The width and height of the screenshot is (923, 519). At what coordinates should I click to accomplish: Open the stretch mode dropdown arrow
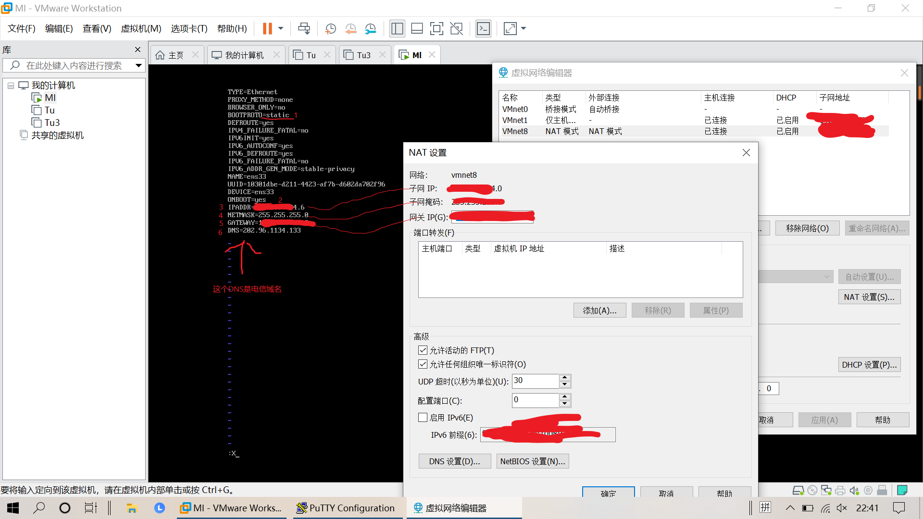point(524,29)
